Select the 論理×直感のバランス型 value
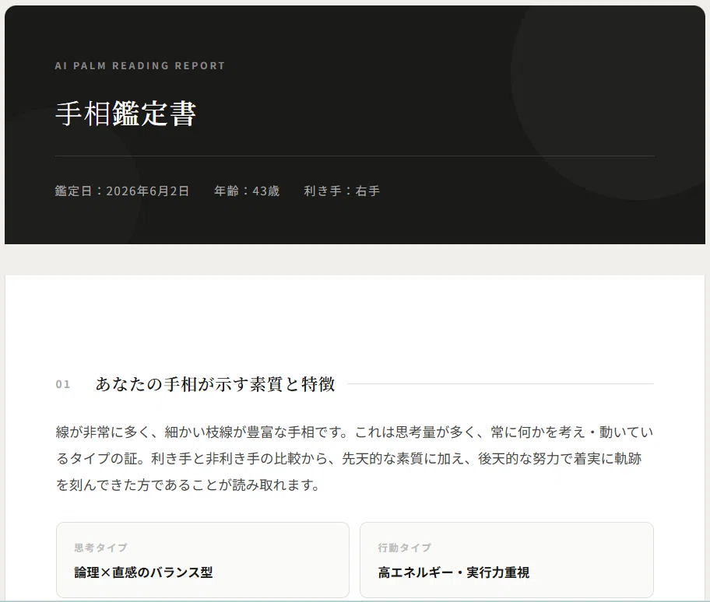Image resolution: width=710 pixels, height=602 pixels. click(143, 572)
